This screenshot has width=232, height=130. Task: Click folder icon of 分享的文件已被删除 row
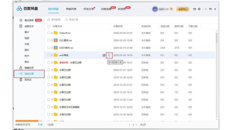point(55,107)
